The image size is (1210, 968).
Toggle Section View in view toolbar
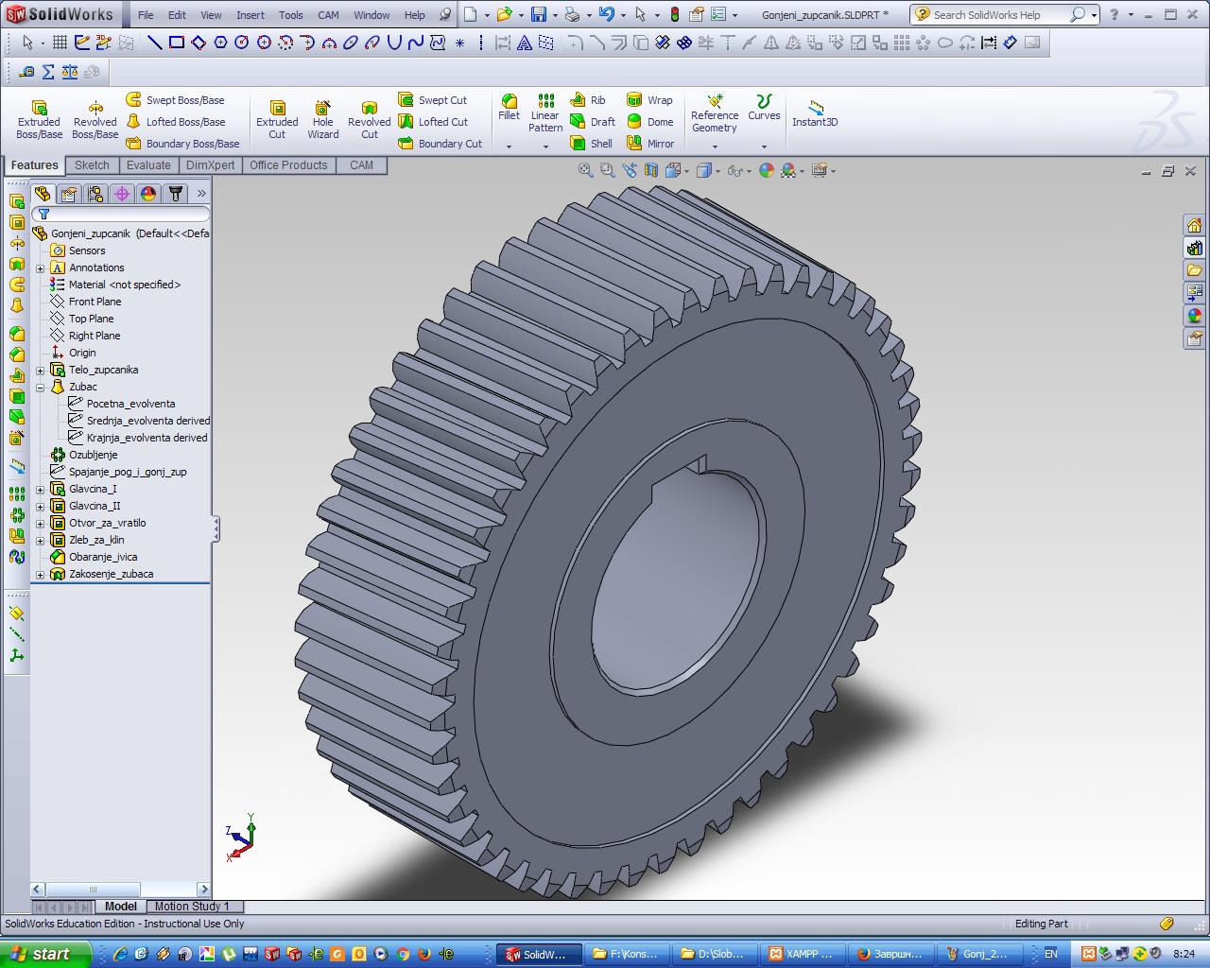651,171
